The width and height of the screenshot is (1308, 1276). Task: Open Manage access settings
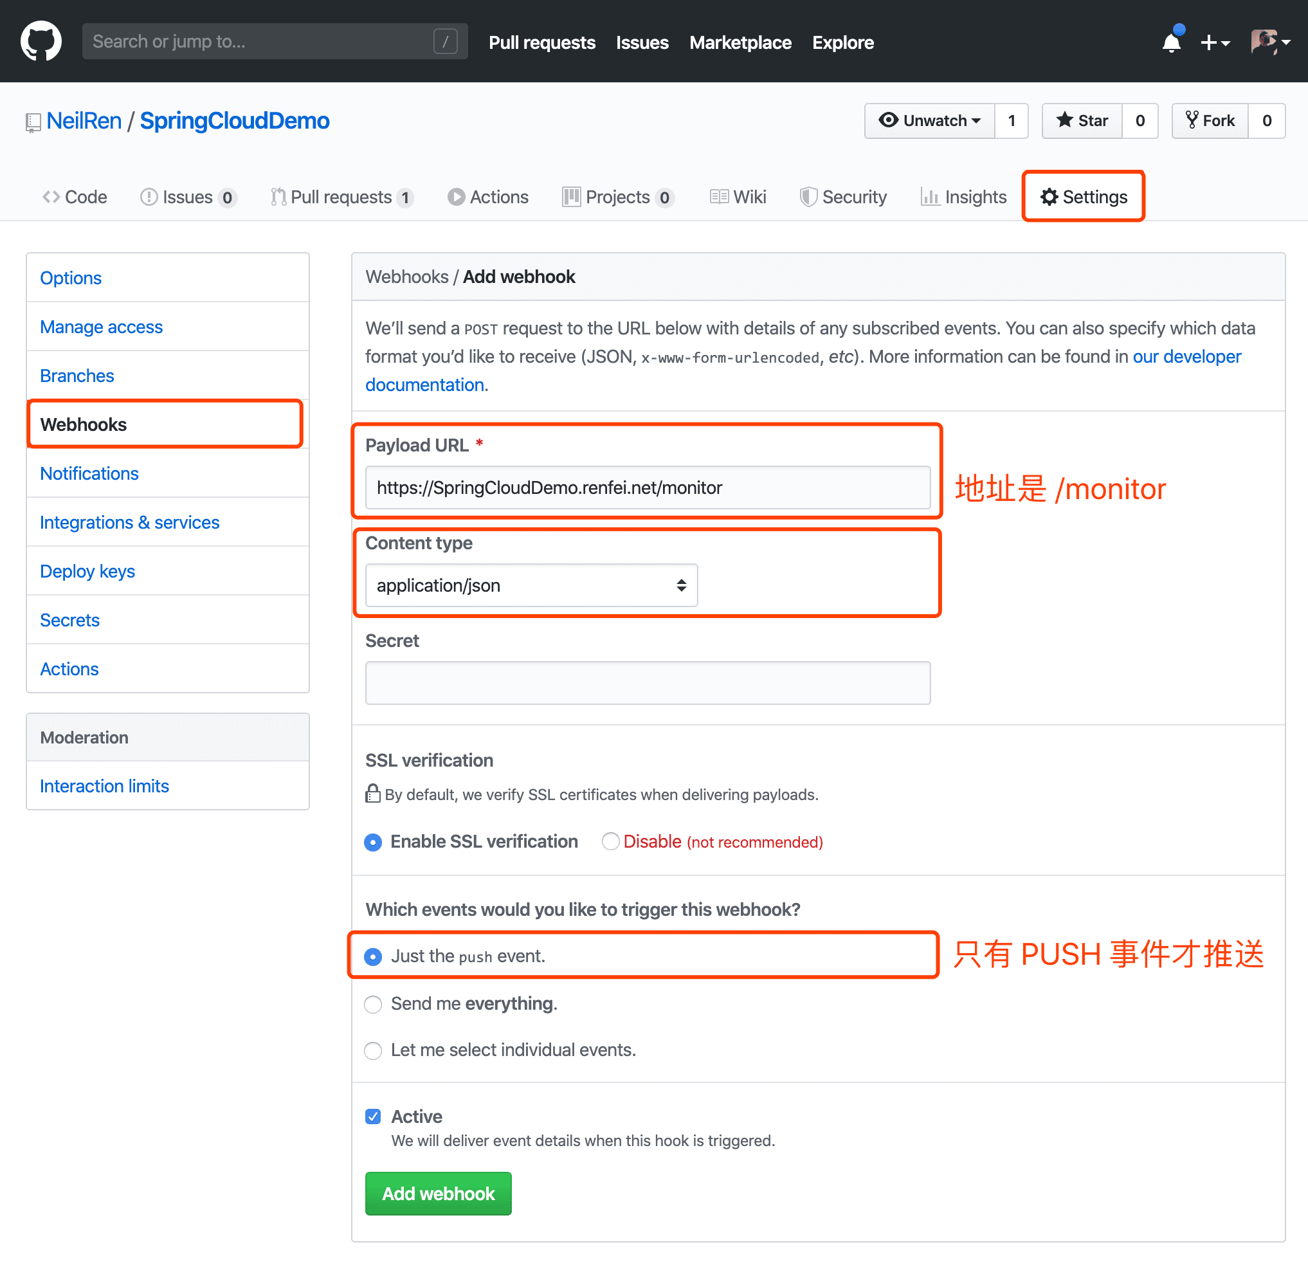click(168, 326)
